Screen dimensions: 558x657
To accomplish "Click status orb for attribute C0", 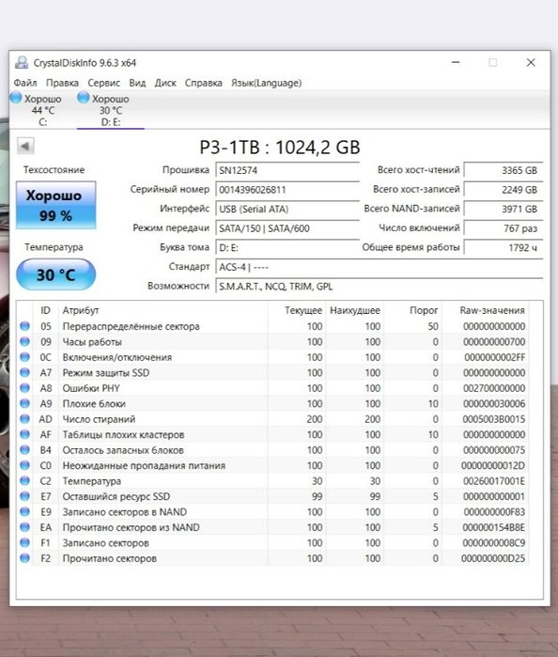I will pos(24,465).
